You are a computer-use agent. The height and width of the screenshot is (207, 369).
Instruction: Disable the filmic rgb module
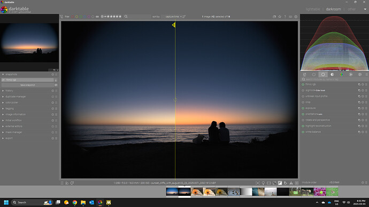[x=303, y=84]
